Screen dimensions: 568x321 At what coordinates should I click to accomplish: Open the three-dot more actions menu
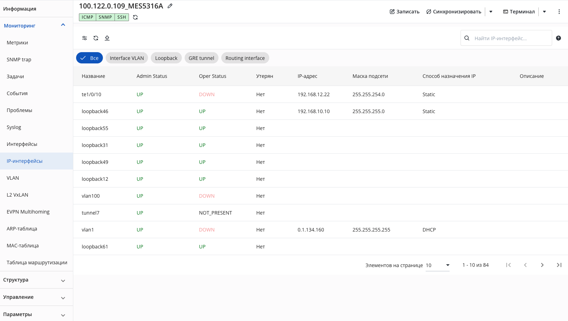point(559,12)
